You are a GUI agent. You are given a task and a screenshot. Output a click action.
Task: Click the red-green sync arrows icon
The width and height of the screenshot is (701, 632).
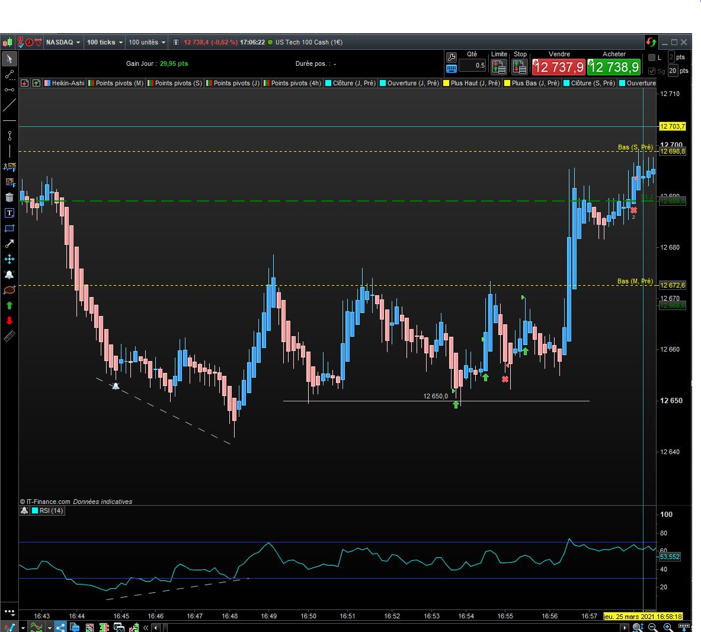651,42
